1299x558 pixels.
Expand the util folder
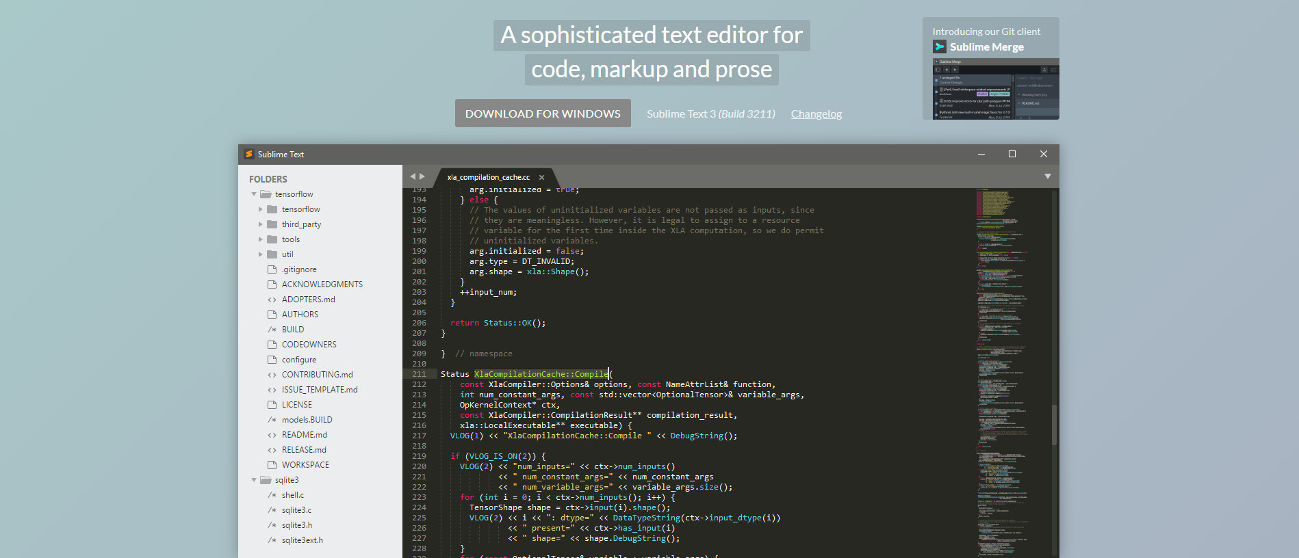coord(261,254)
